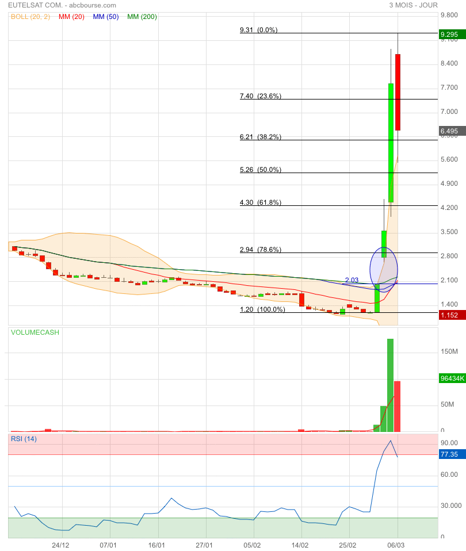
Task: Click the tallest green volume bar
Action: click(x=391, y=385)
